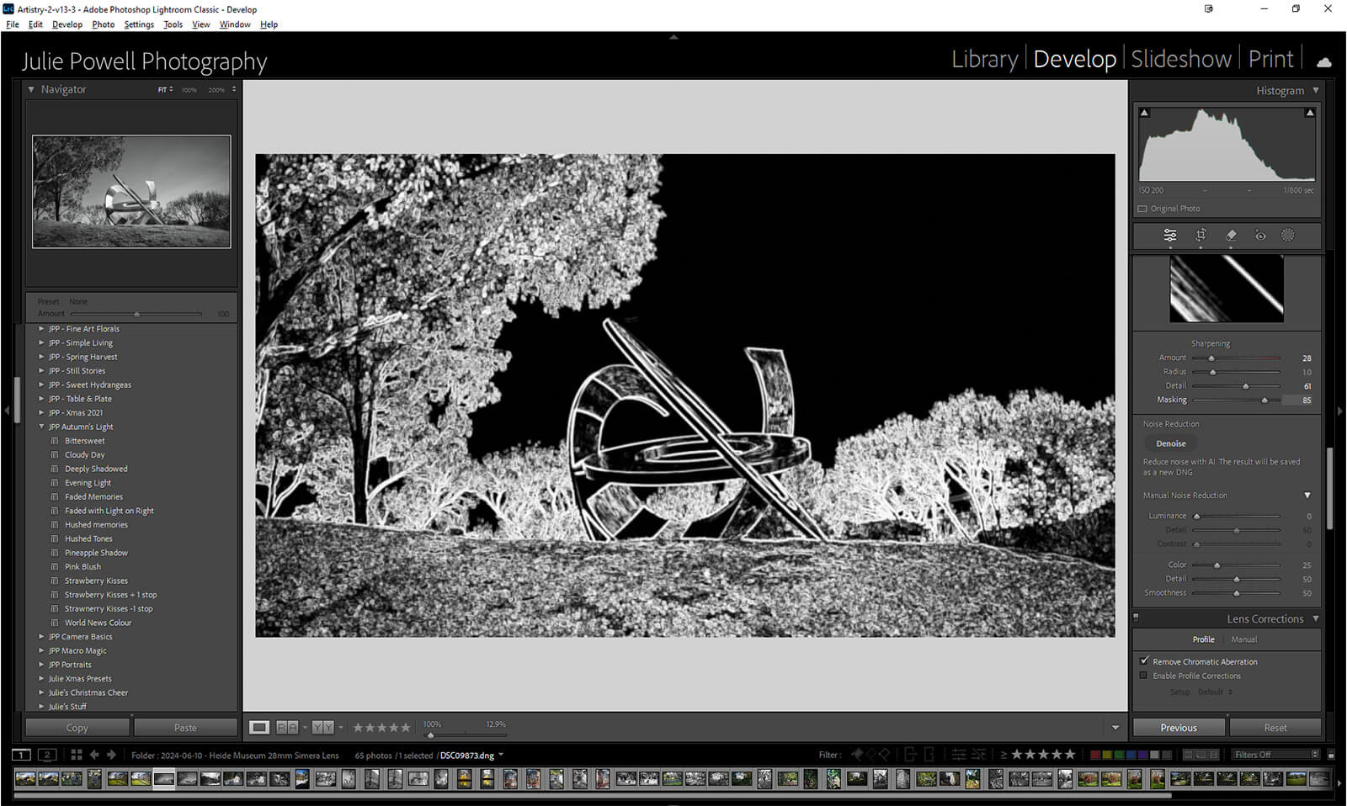Go to the next photo using the forward arrow
Viewport: 1347px width, 806px height.
coord(111,755)
